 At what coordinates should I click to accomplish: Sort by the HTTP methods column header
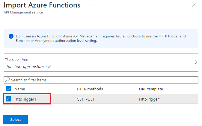point(90,89)
